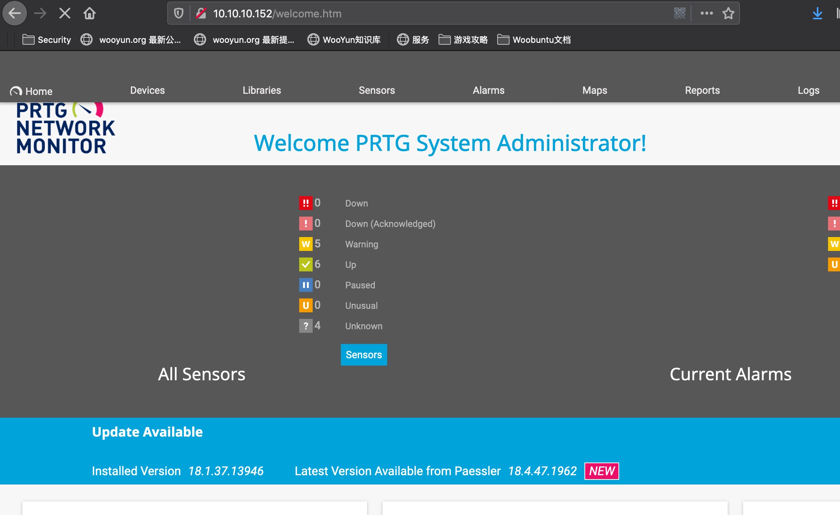Screen dimensions: 840x515
Task: Click the Warning sensors link
Action: [361, 244]
